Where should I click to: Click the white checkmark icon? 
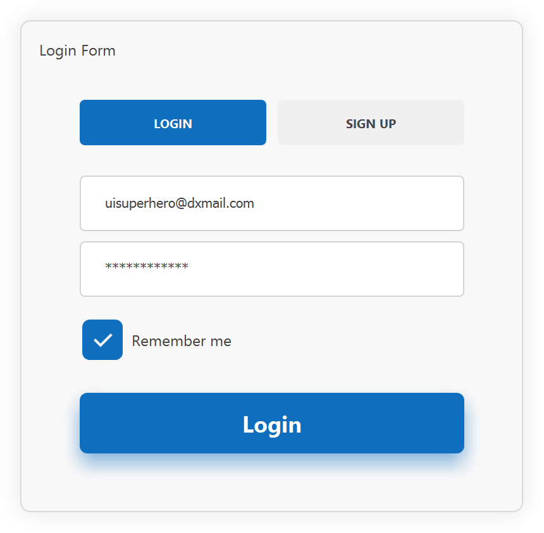102,340
